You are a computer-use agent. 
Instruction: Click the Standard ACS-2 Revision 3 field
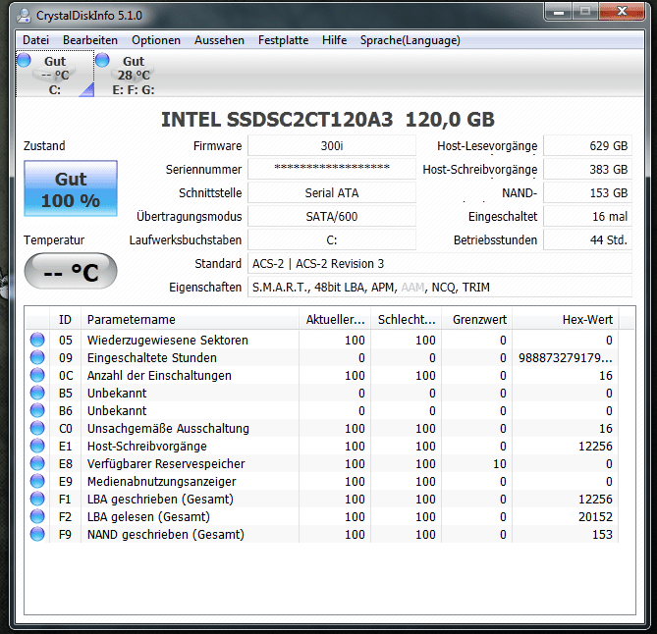tap(440, 264)
